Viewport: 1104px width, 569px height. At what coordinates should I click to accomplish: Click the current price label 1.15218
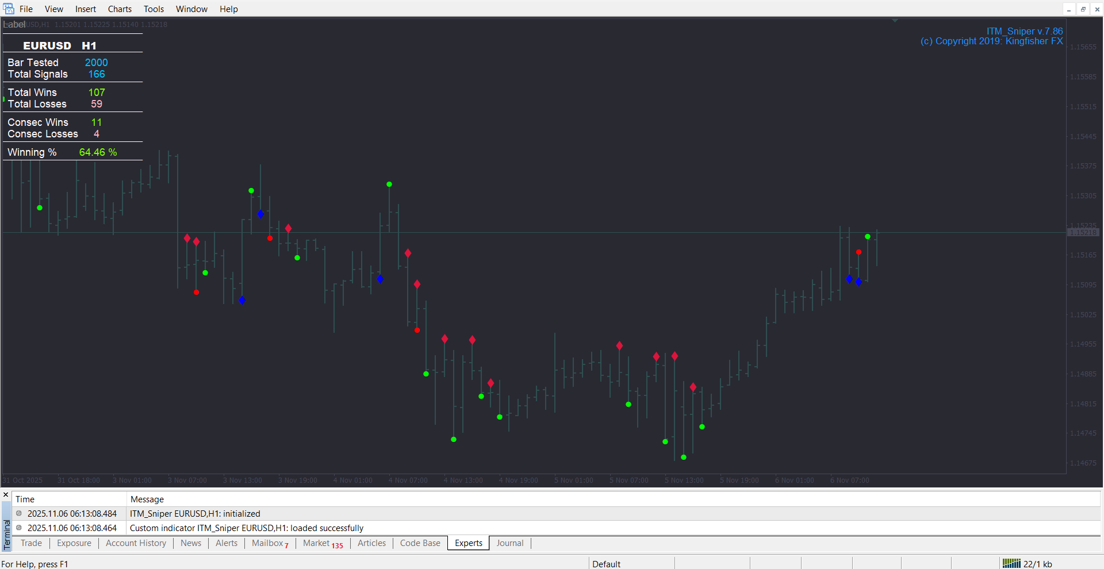[x=1083, y=232]
